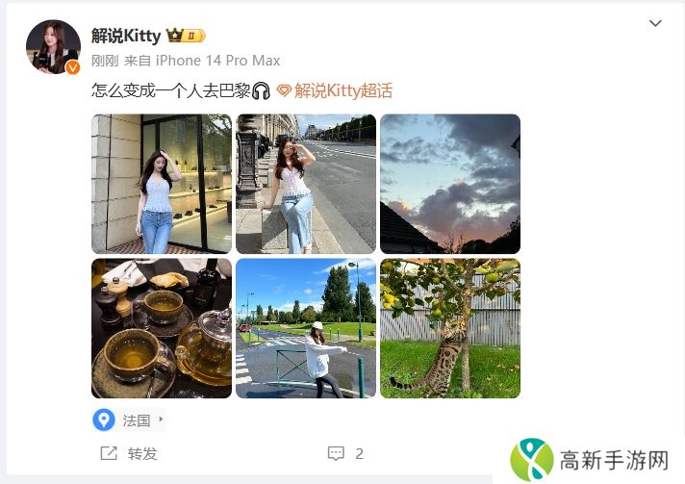The image size is (685, 484).
Task: Click the iPhone 14 Pro Max source text
Action: [x=218, y=61]
